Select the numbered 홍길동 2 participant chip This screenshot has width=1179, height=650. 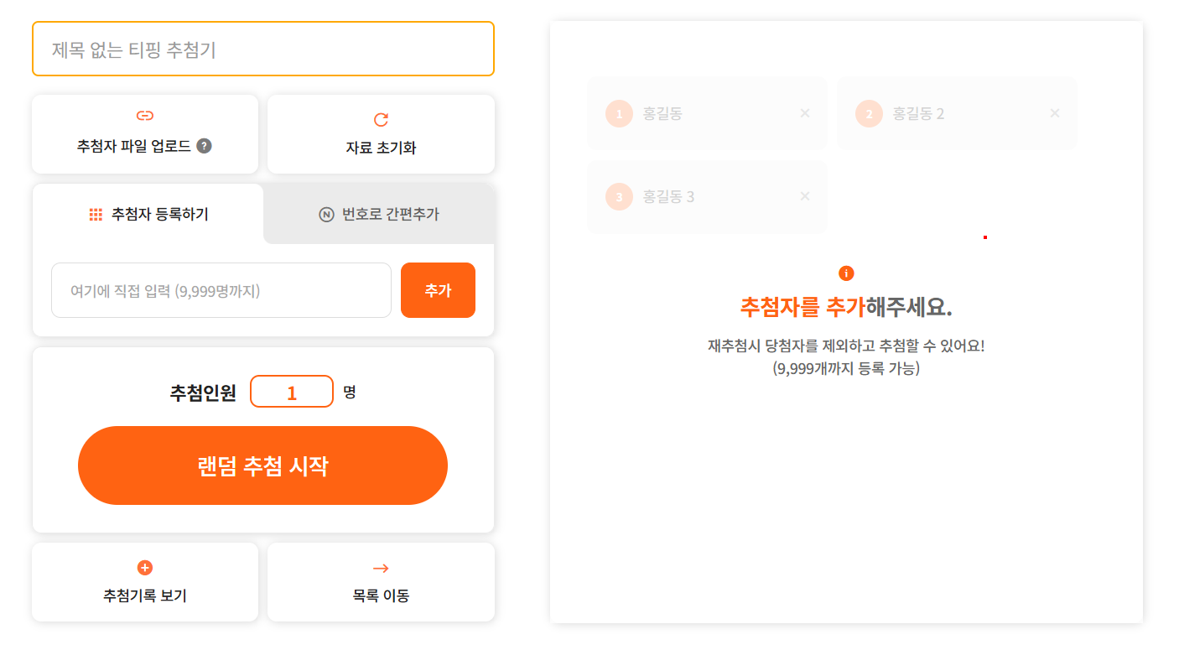point(957,113)
